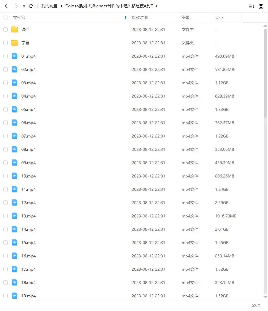
Task: Click the 课件 folder icon
Action: (x=15, y=30)
